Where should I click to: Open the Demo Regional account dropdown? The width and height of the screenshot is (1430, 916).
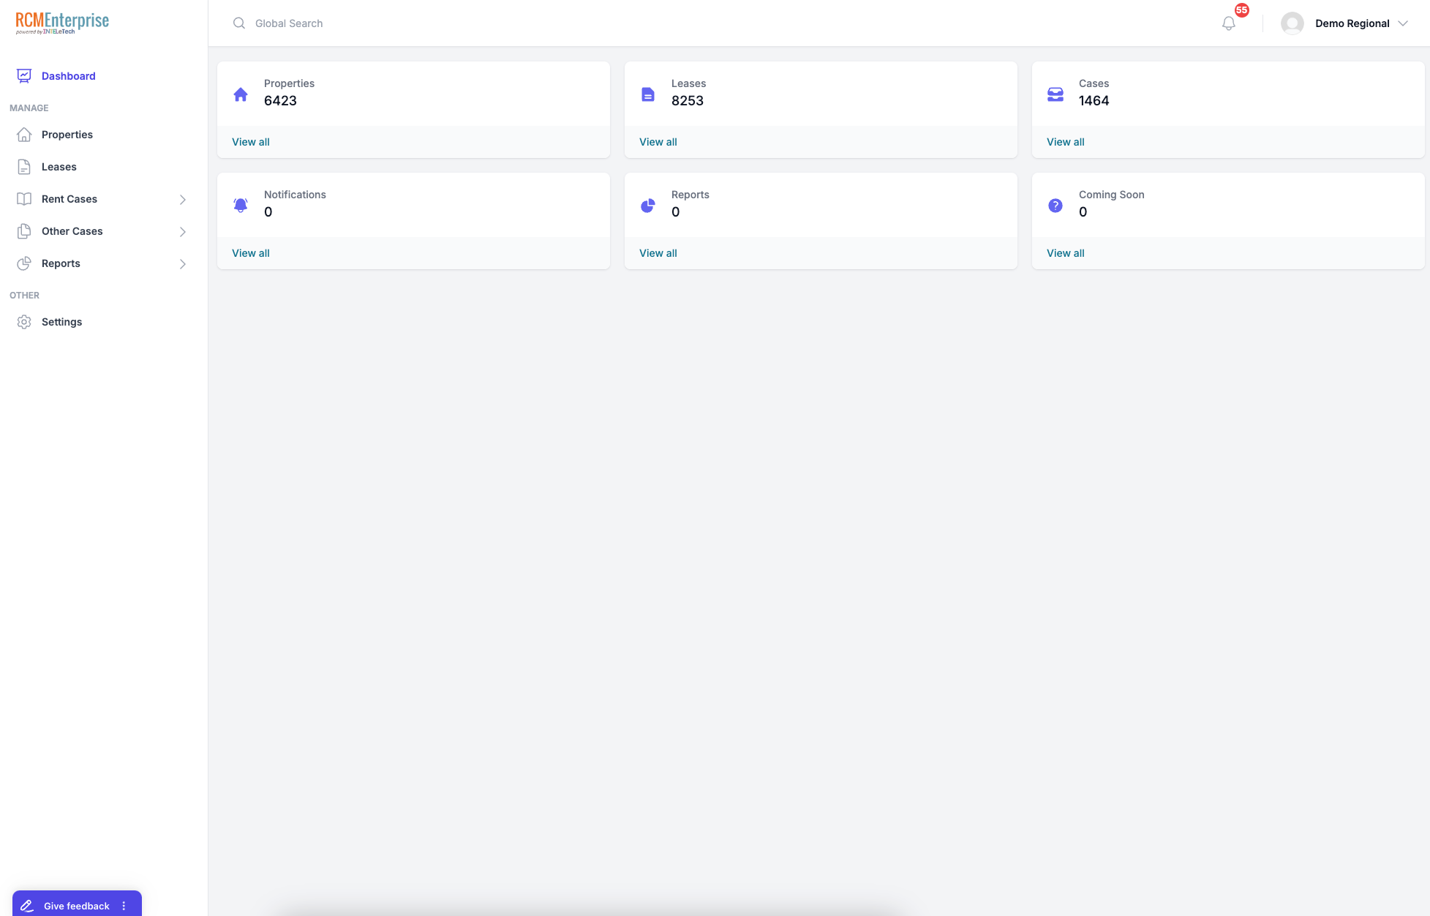[x=1401, y=23]
